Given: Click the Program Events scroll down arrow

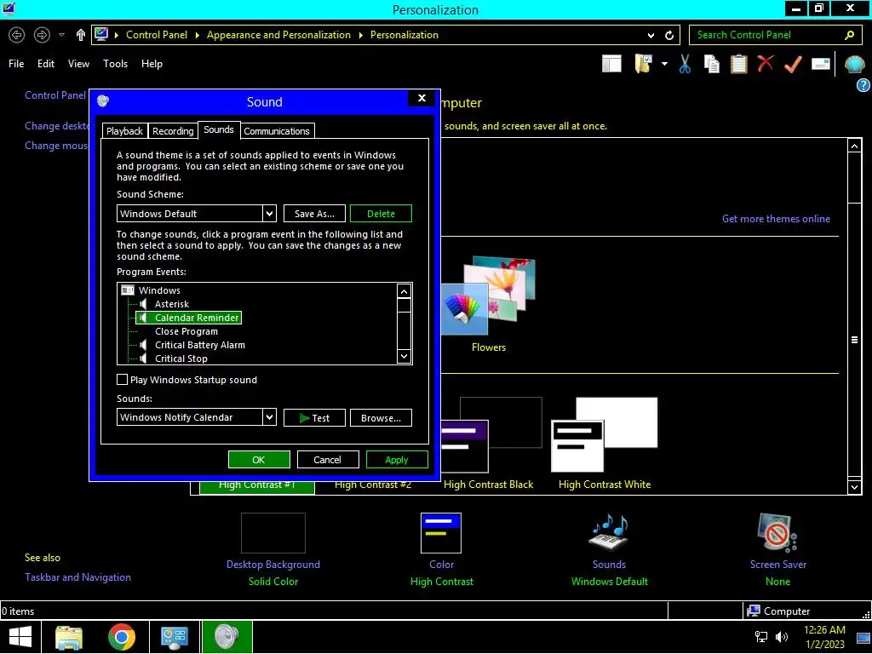Looking at the screenshot, I should click(404, 357).
